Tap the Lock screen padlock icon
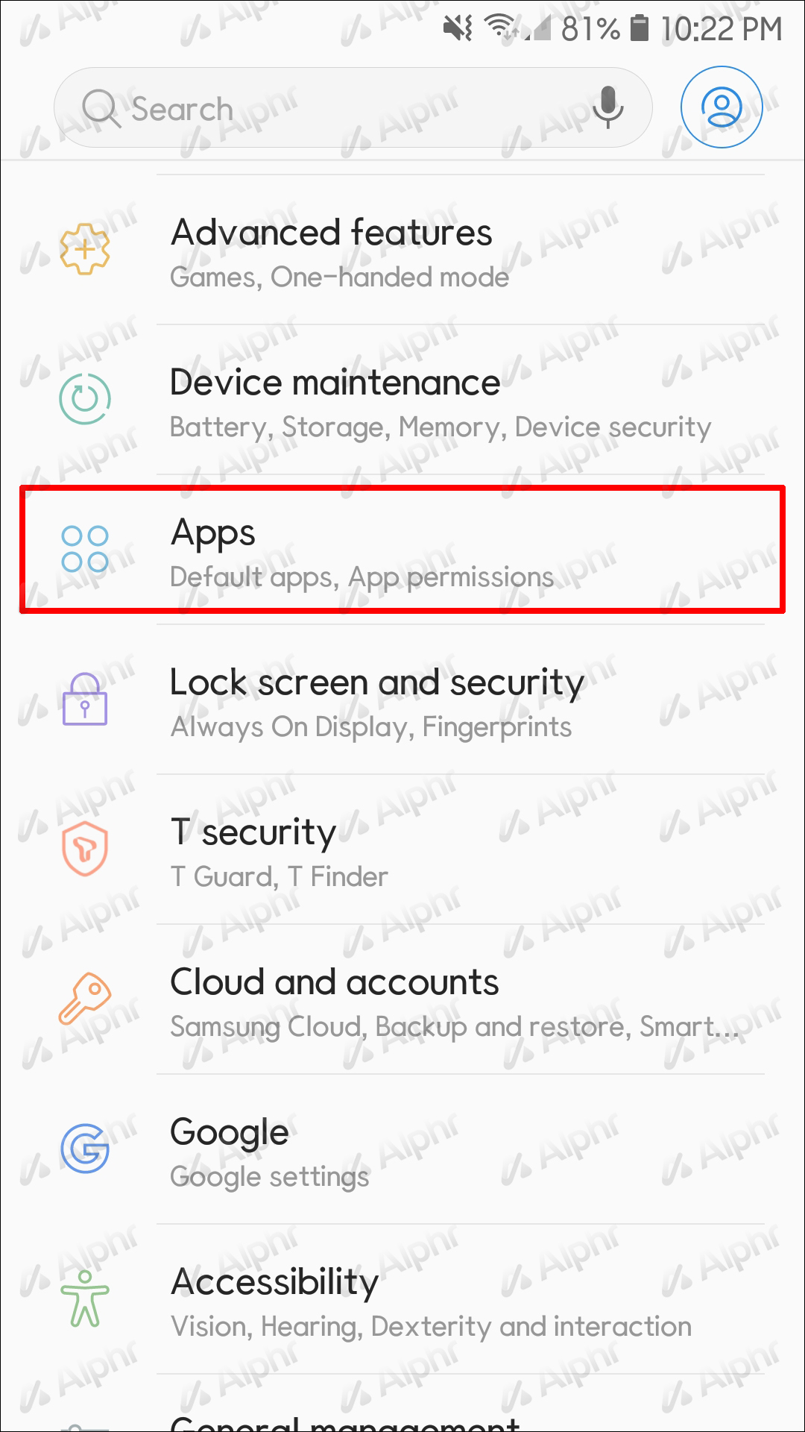Viewport: 805px width, 1432px height. 85,699
